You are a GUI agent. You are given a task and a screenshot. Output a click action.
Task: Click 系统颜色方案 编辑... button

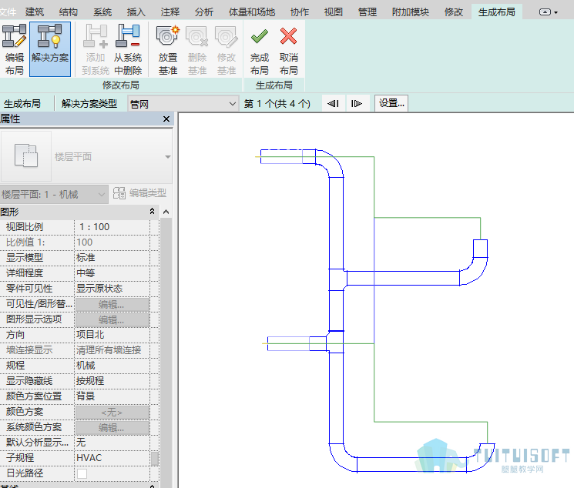pos(112,427)
